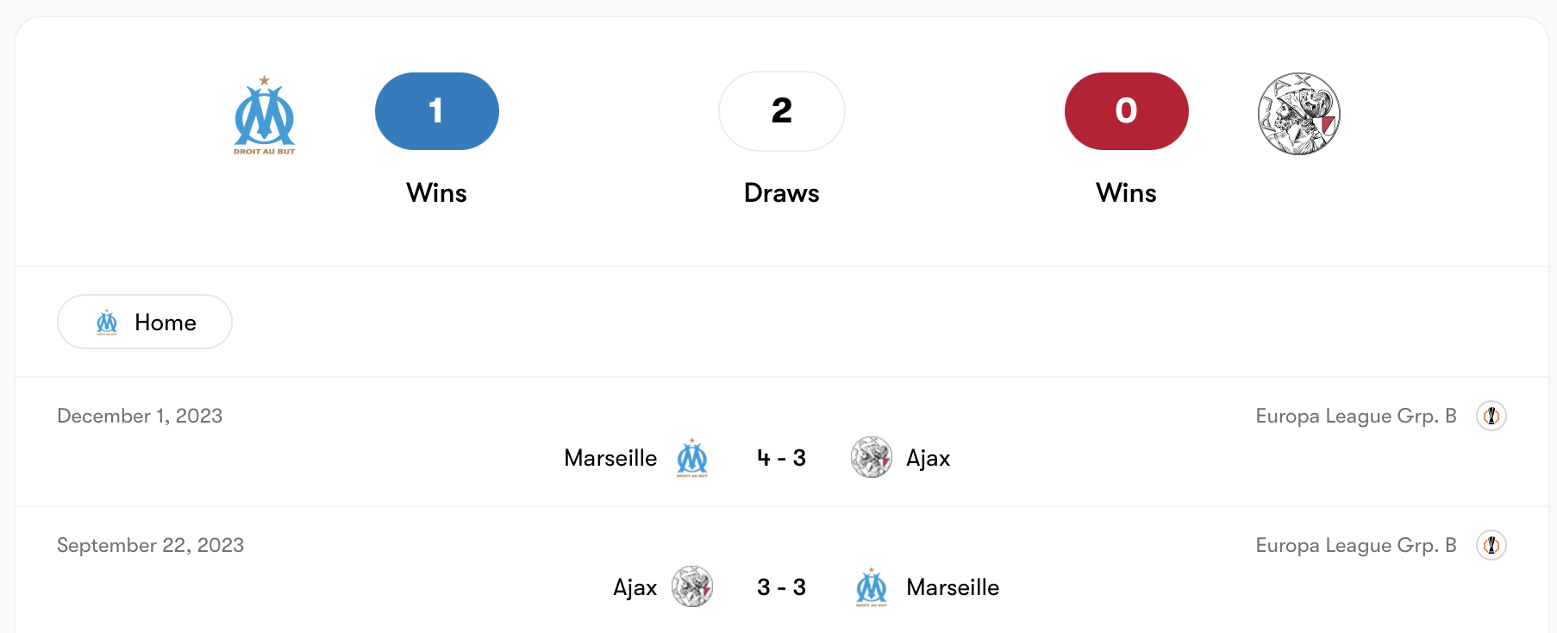Click Ajax team name in September match

pos(635,587)
